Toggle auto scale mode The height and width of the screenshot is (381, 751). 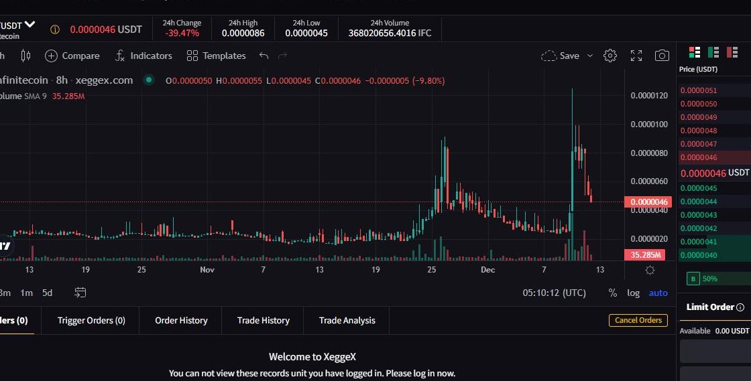pos(658,293)
